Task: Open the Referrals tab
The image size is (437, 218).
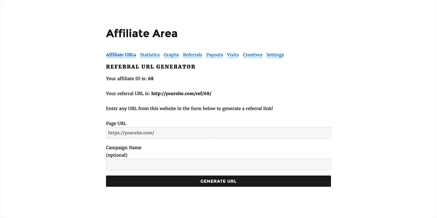Action: click(193, 55)
